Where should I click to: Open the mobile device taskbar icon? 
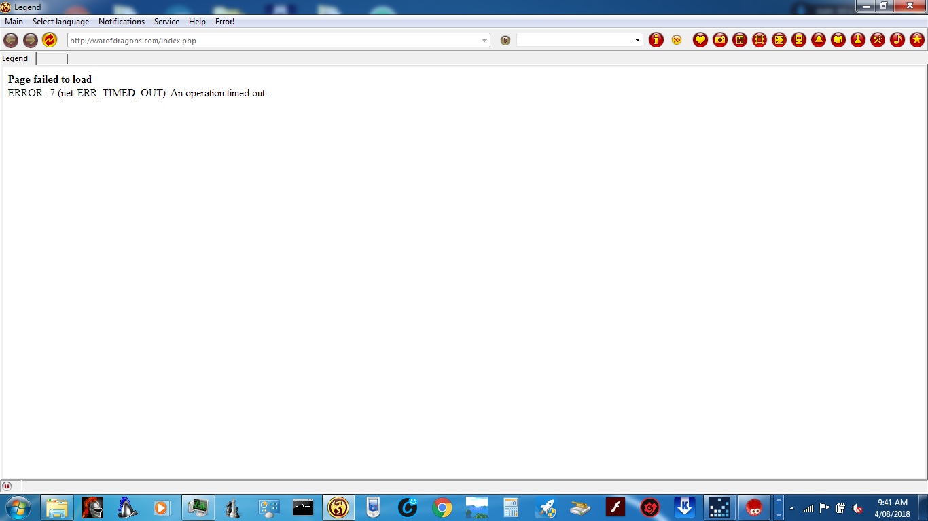[372, 507]
